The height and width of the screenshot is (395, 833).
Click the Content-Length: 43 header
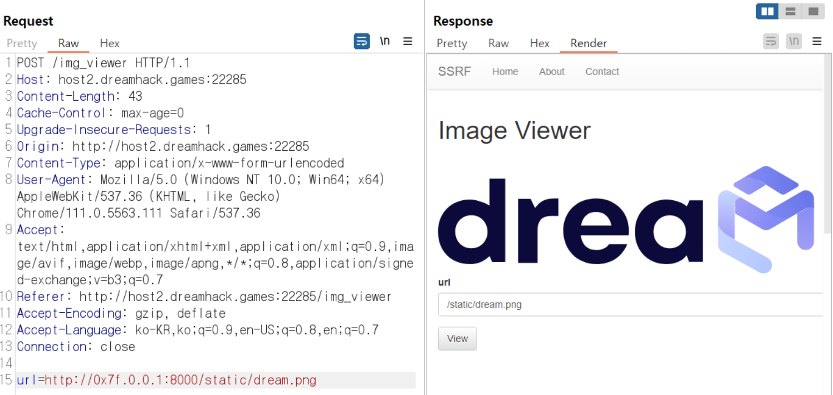pyautogui.click(x=80, y=96)
